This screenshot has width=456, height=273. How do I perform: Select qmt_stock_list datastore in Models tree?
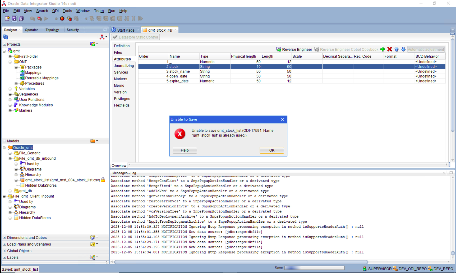(x=62, y=180)
